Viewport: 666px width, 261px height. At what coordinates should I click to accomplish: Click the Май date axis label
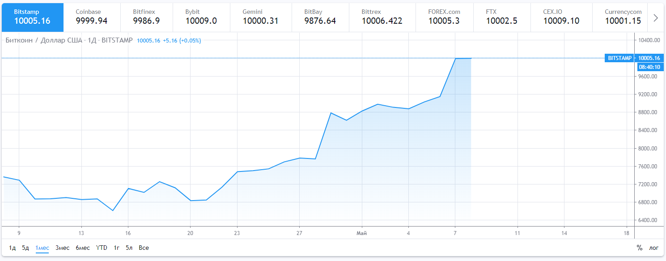(361, 233)
